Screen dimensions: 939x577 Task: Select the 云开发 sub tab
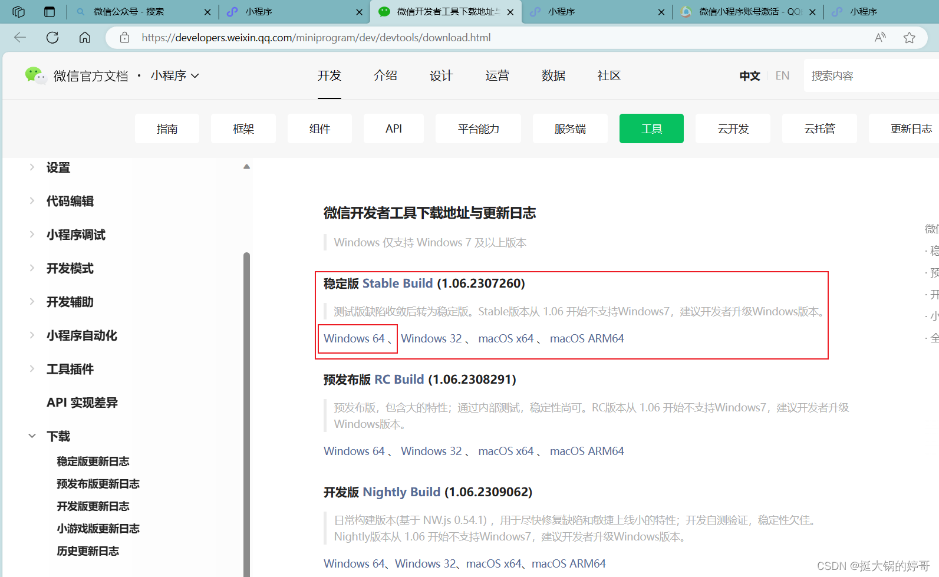tap(733, 128)
